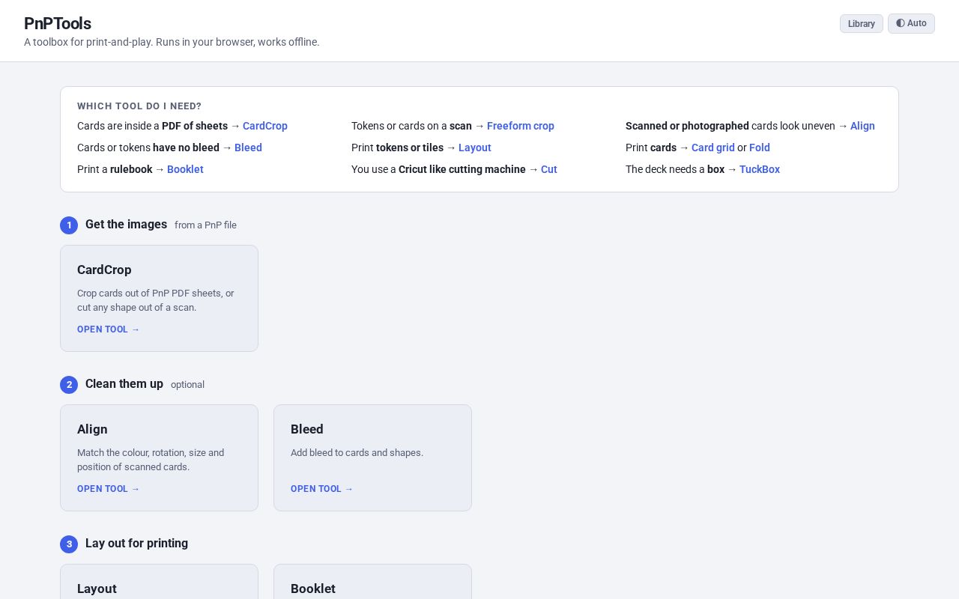Open the Fold link
This screenshot has width=959, height=599.
click(x=760, y=148)
